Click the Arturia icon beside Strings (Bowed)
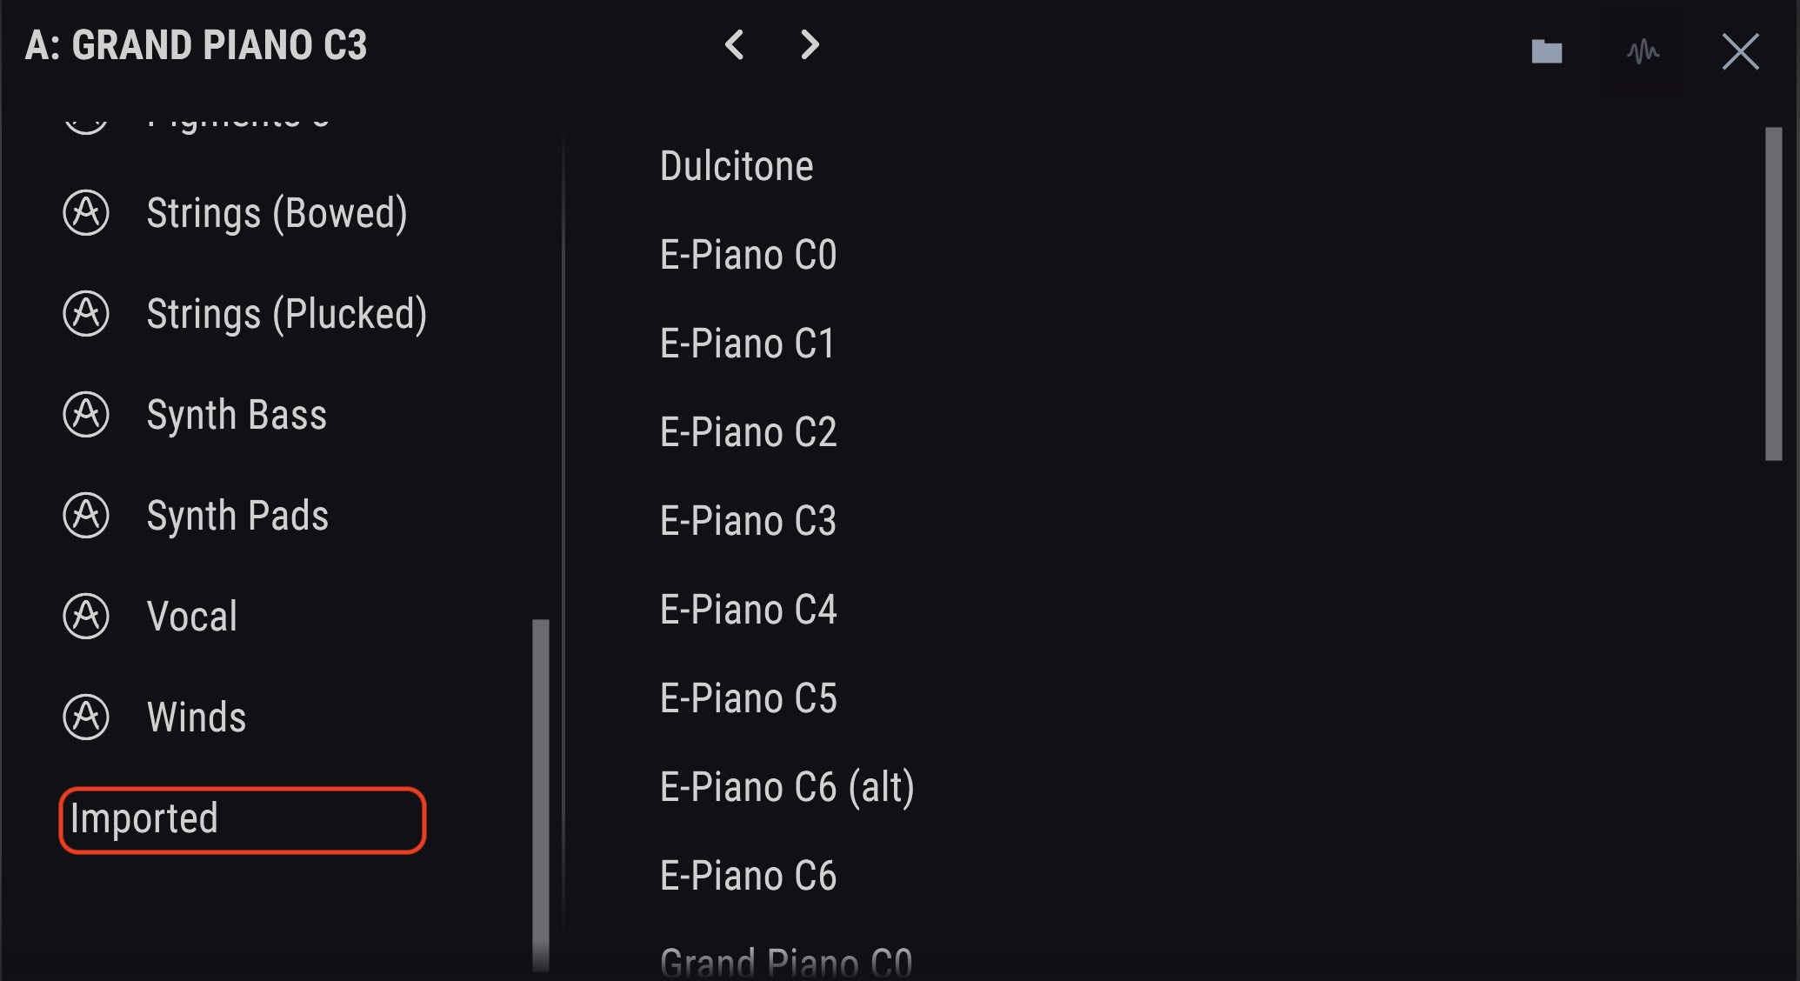1800x981 pixels. [86, 213]
